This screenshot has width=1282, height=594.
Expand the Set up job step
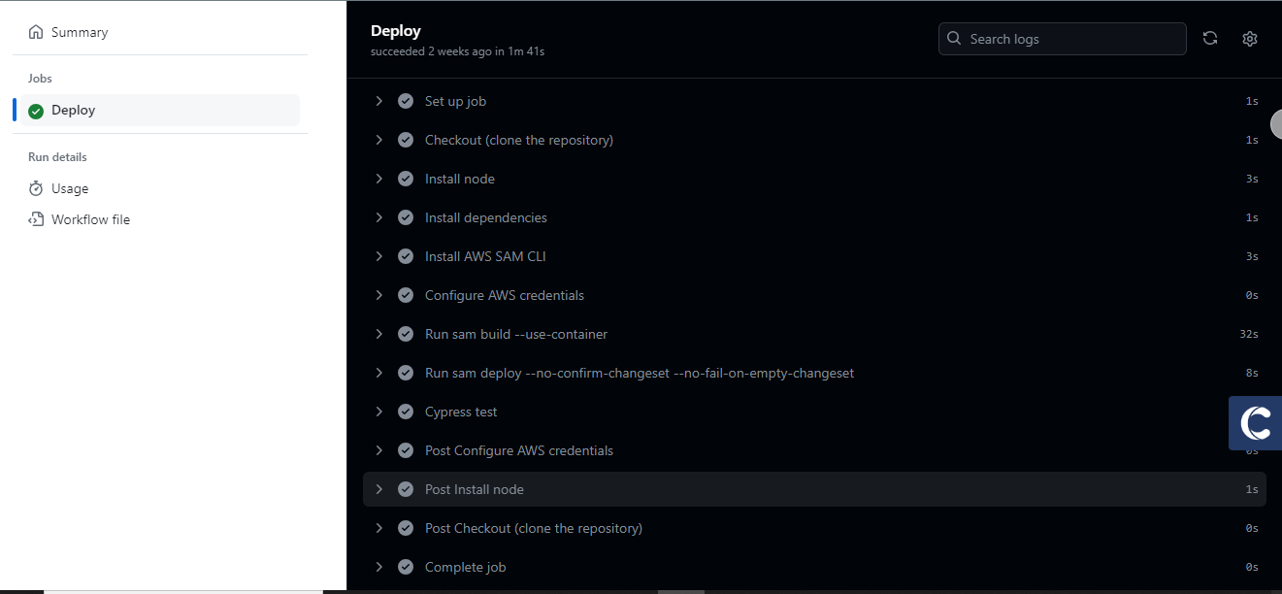coord(379,101)
